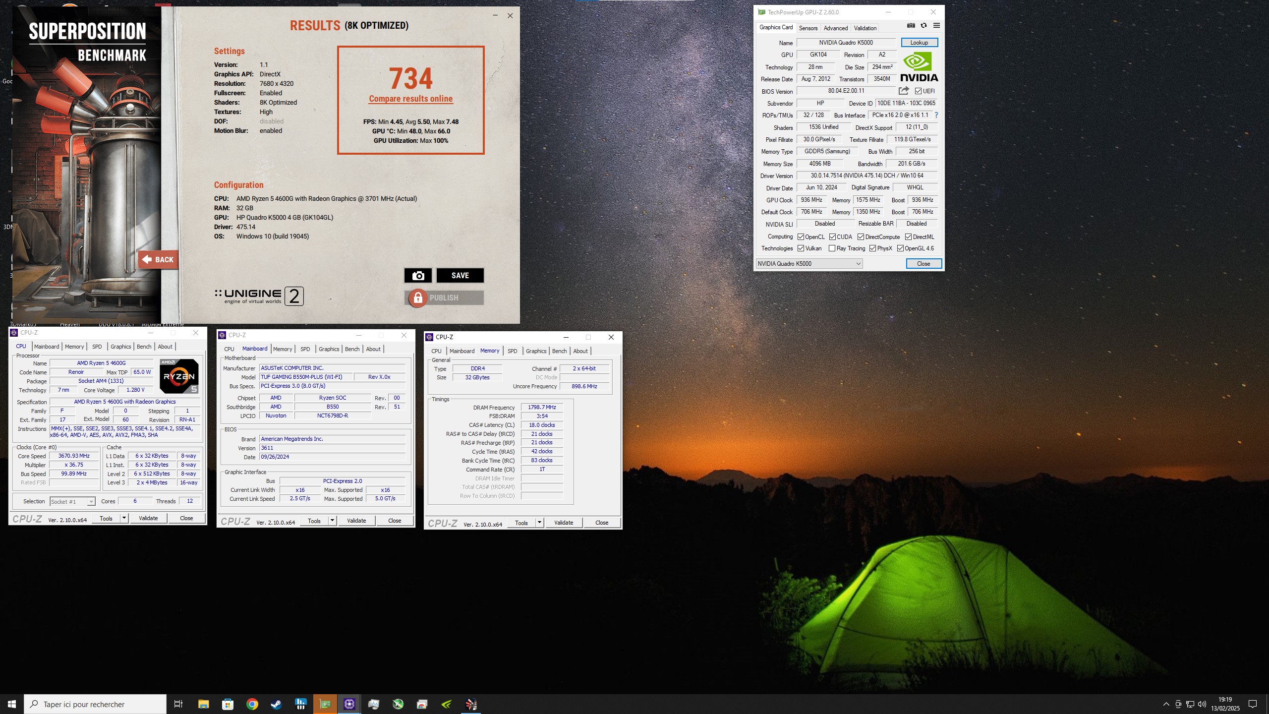1269x714 pixels.
Task: Click the Windows taskbar search box
Action: (x=95, y=704)
